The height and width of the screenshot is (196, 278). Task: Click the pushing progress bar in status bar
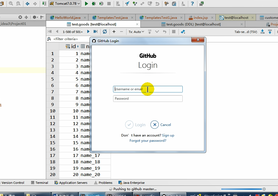pyautogui.click(x=241, y=189)
